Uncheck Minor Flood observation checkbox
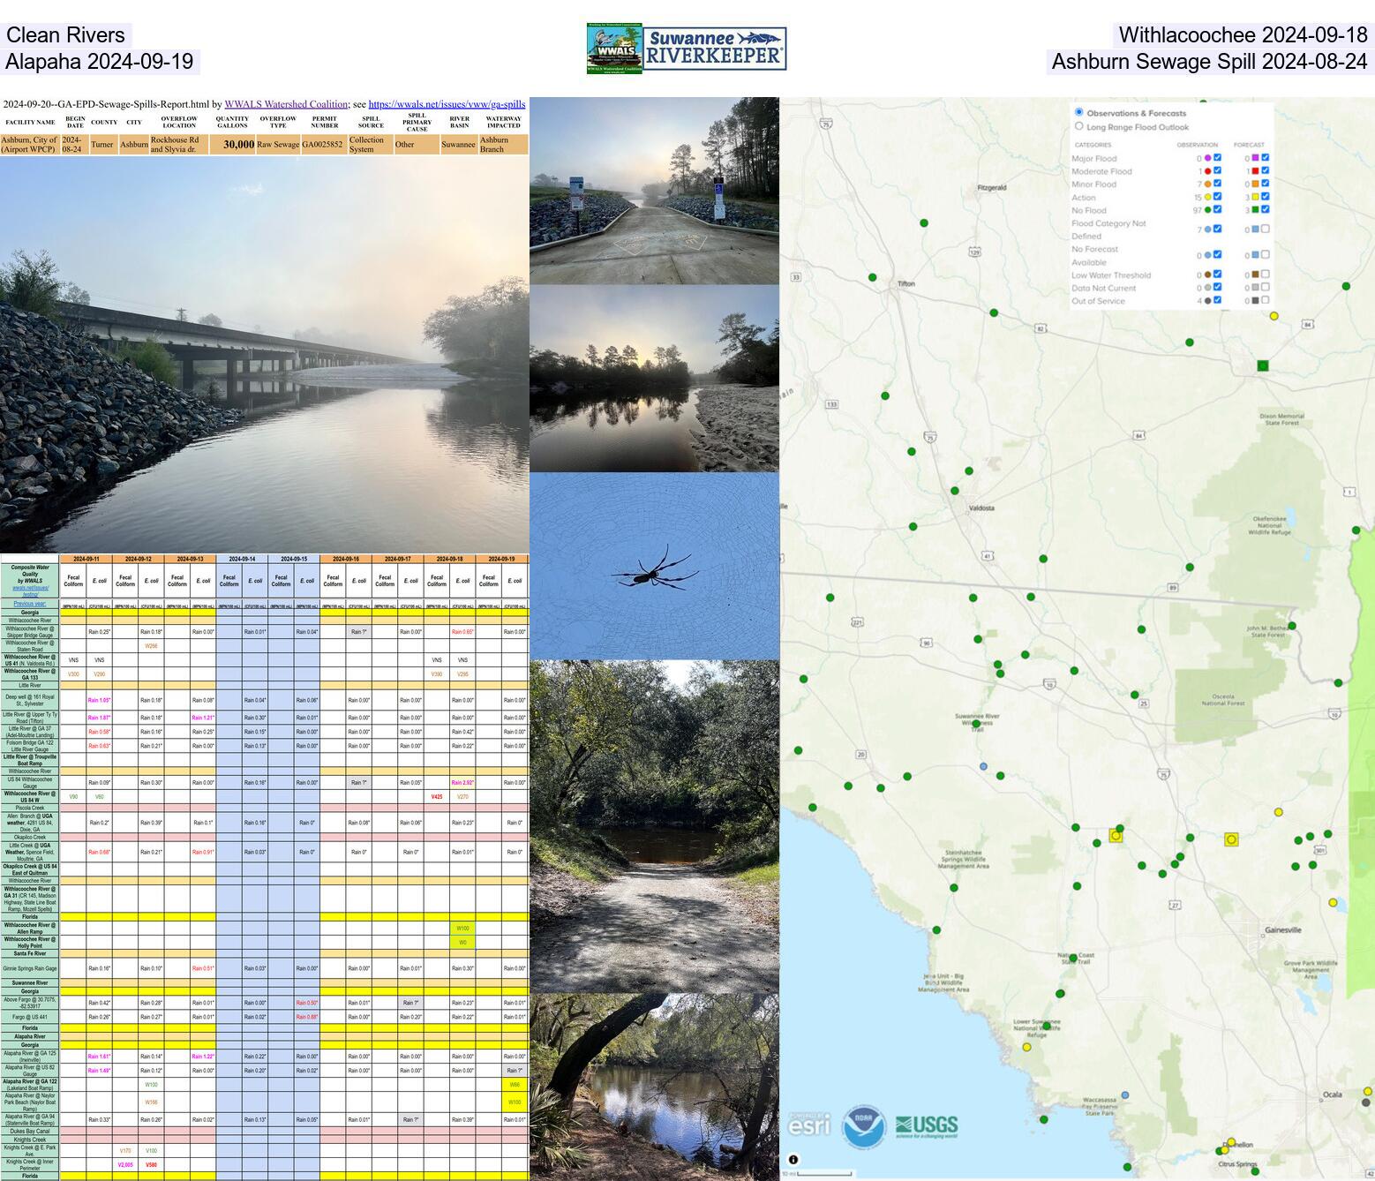 pyautogui.click(x=1218, y=184)
